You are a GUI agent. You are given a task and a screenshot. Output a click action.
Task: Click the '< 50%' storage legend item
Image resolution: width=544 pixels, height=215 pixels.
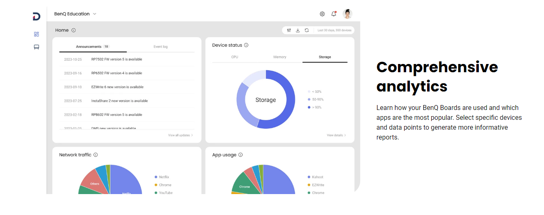pyautogui.click(x=315, y=91)
